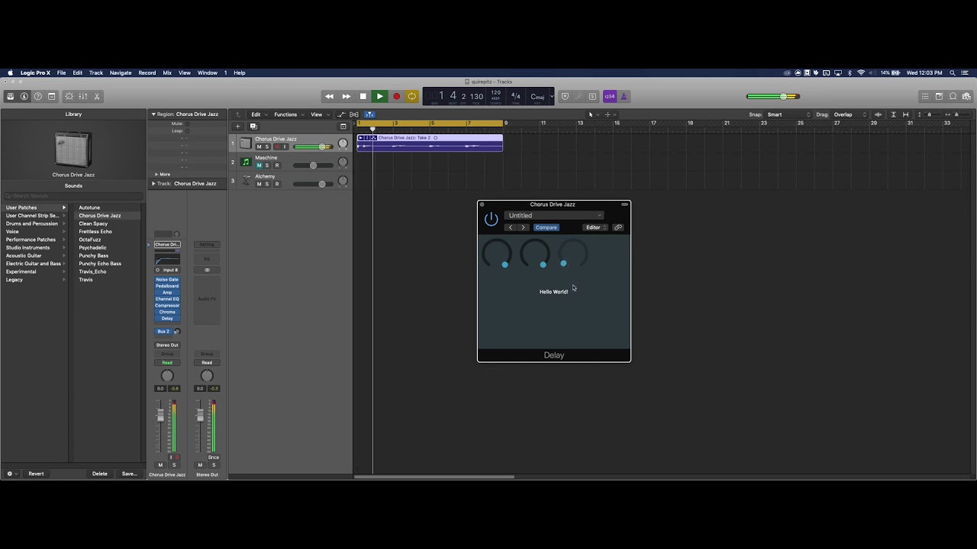Open the Library panel toolbar button

[10, 96]
